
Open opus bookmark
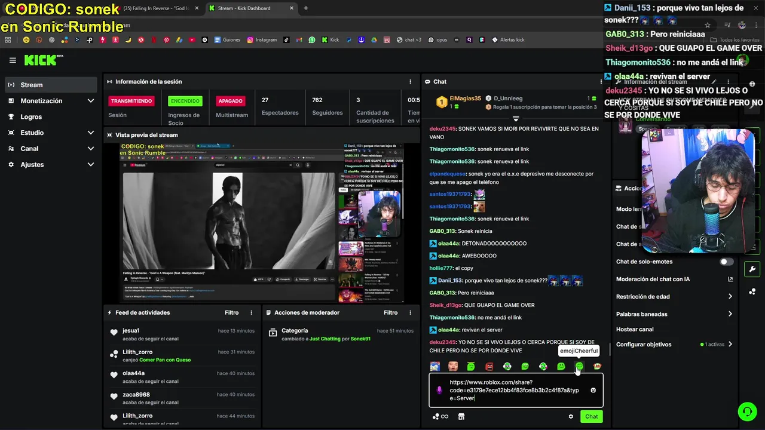pos(437,40)
